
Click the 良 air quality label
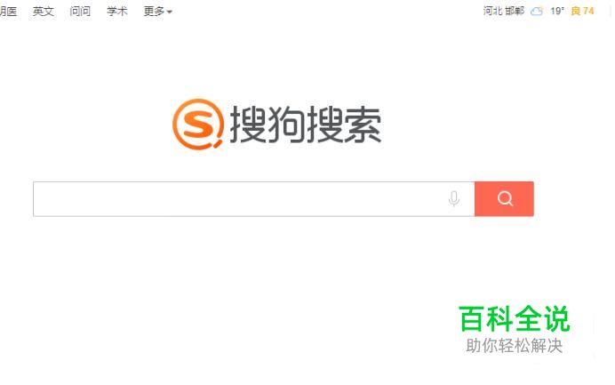coord(575,11)
